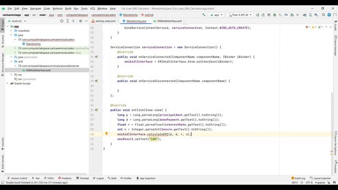This screenshot has height=190, width=338.
Task: Toggle Device File Explorer on right edge
Action: pos(336,143)
